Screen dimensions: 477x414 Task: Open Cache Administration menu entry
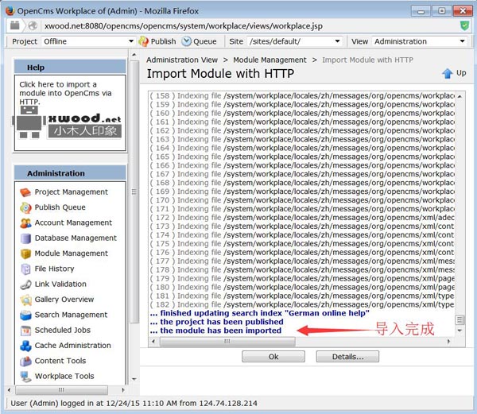point(72,346)
